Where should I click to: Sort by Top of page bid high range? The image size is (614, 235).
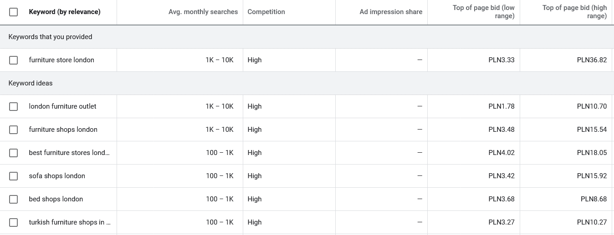(x=574, y=12)
